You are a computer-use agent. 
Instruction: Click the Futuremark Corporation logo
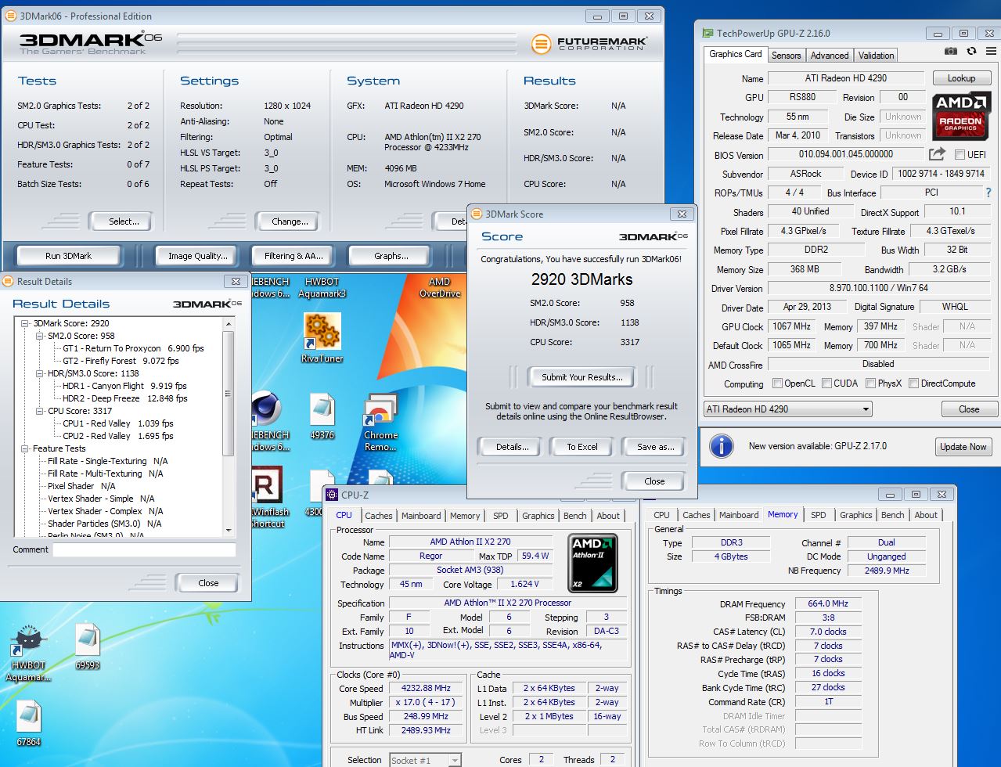589,44
